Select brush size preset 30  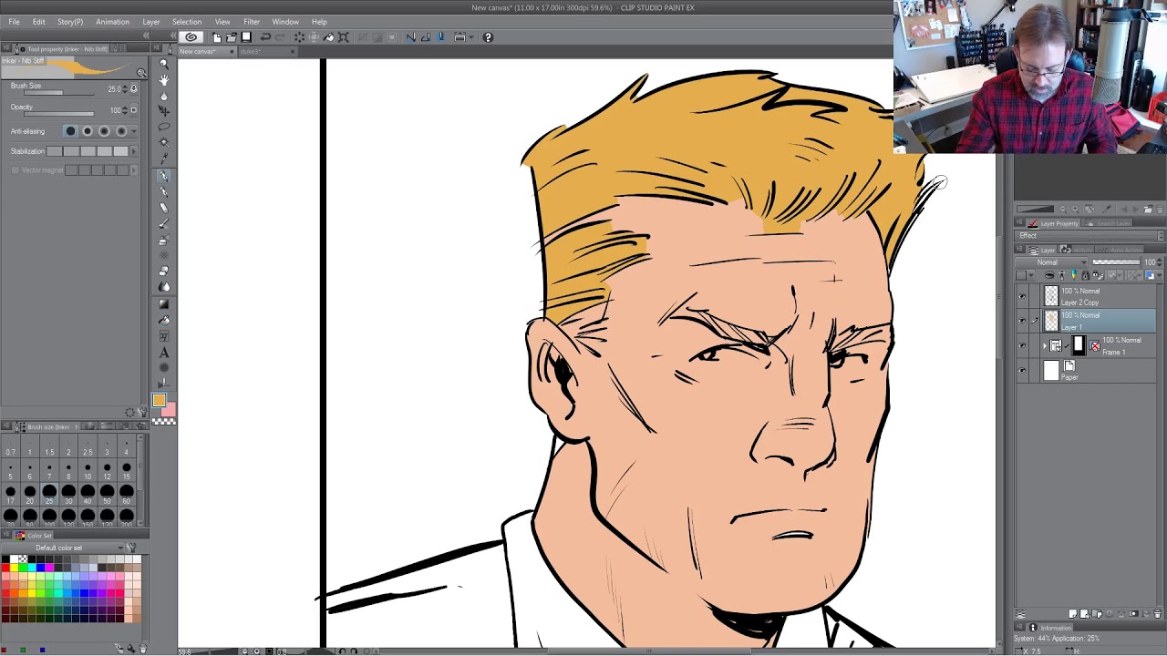pos(68,493)
